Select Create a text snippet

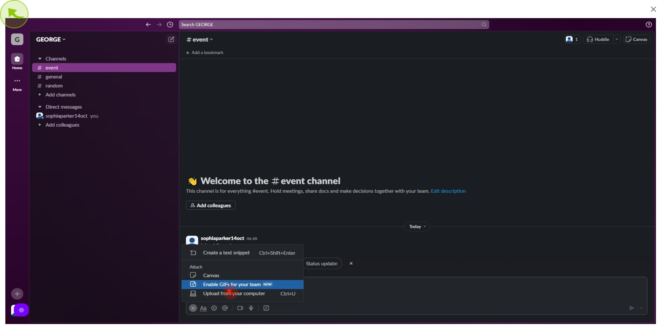click(x=243, y=253)
